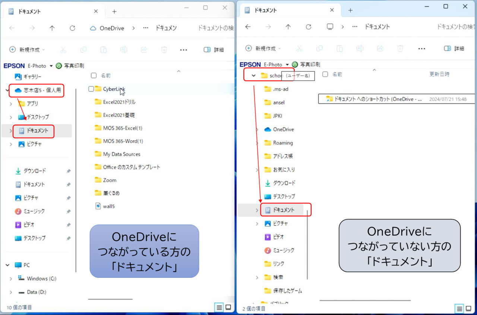Collapse the 志木店5 - 個人用 OneDrive node
Viewport: 477px width, 315px height.
(7, 90)
